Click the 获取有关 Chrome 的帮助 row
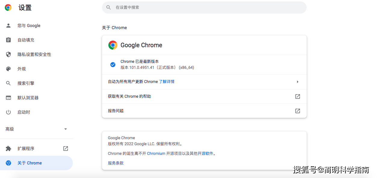 (204, 97)
